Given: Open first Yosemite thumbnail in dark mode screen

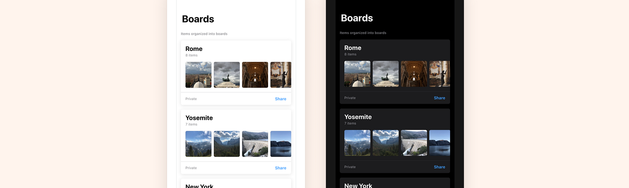Looking at the screenshot, I should (357, 143).
